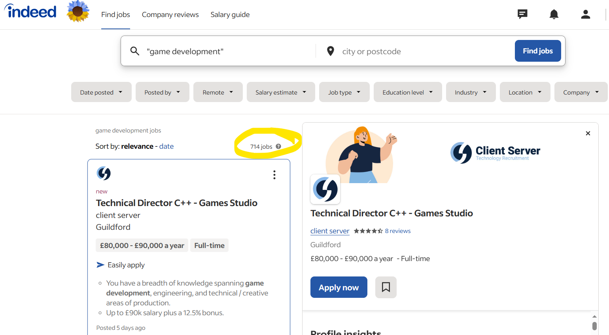Expand the Industry filter
Image resolution: width=609 pixels, height=335 pixels.
(471, 92)
